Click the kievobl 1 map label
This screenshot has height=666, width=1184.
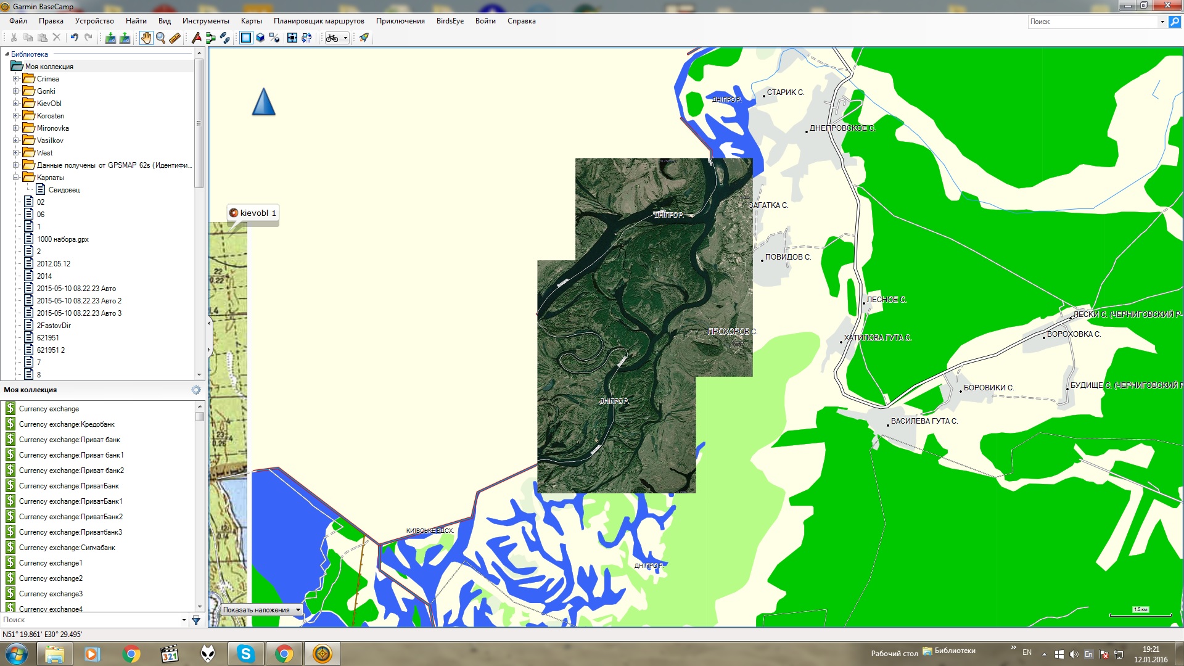(253, 213)
